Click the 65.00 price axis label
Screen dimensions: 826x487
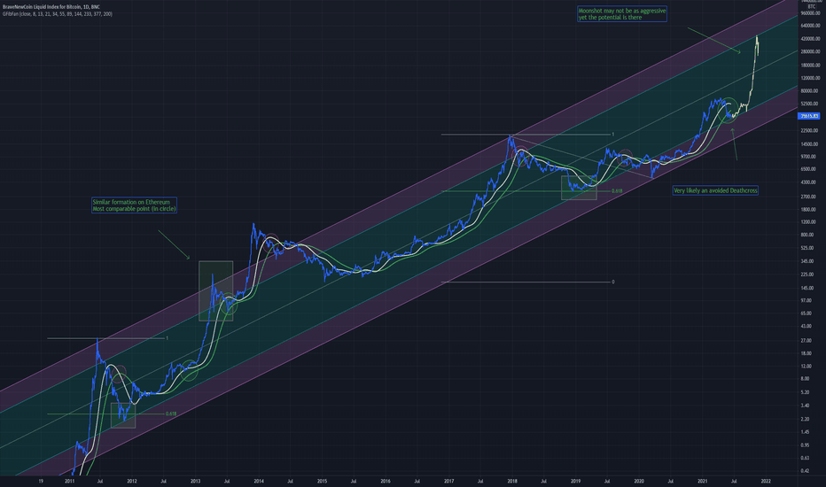click(806, 313)
